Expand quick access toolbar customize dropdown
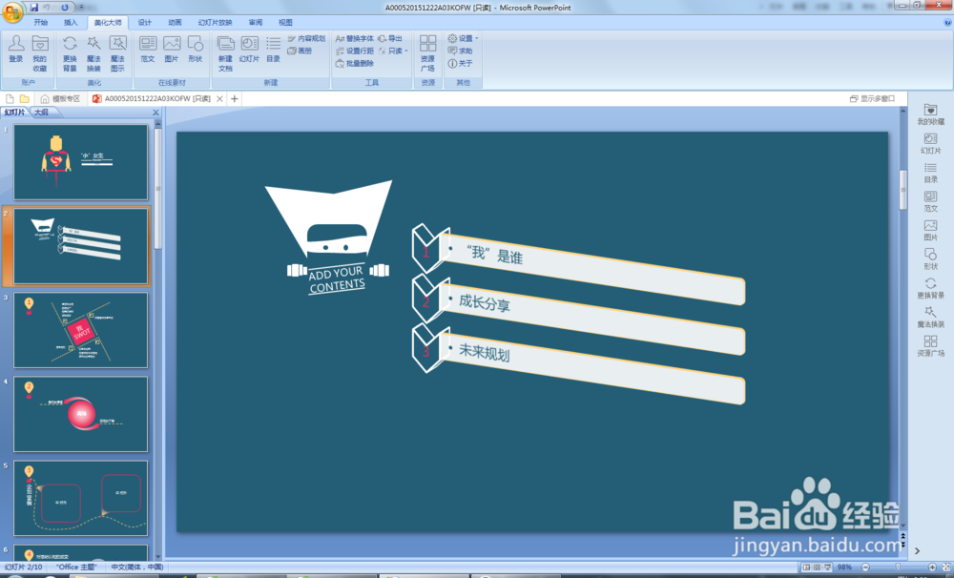Image resolution: width=954 pixels, height=578 pixels. 81,8
